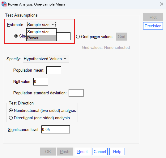Click the Reset button

pyautogui.click(x=83, y=152)
